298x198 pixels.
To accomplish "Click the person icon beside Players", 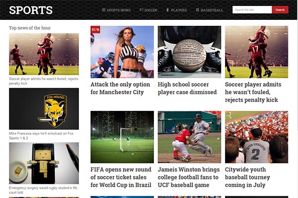I will click(x=167, y=10).
